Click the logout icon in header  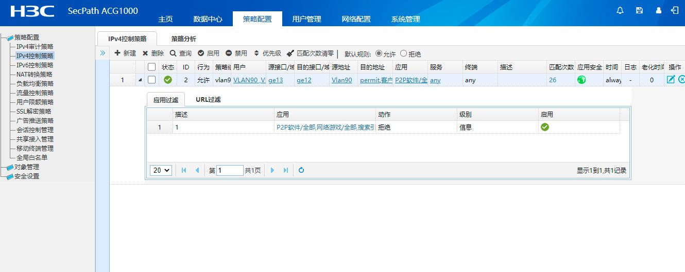tap(675, 10)
